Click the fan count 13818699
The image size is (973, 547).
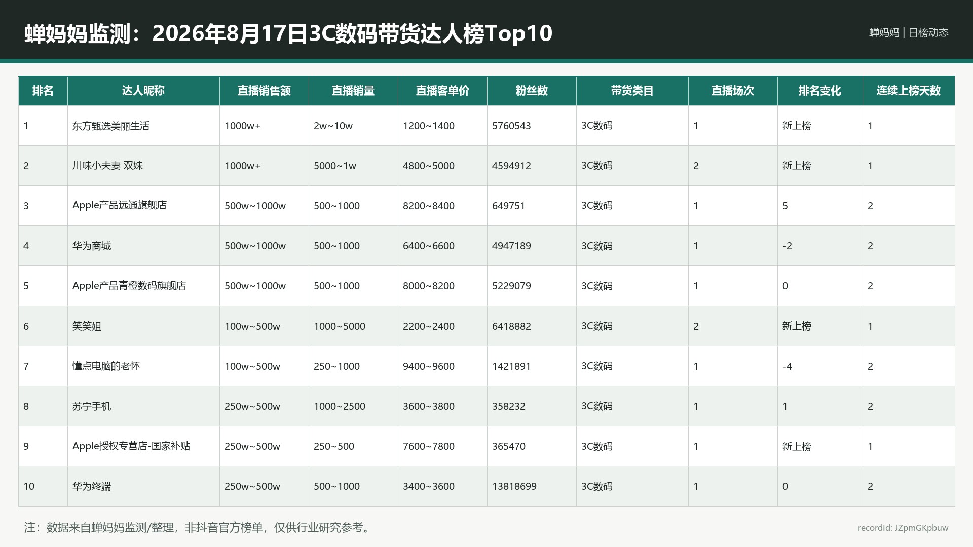tap(514, 486)
